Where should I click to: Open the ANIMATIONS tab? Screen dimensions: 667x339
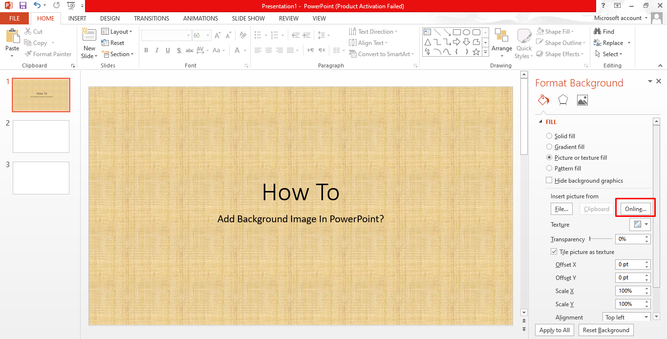(x=200, y=19)
